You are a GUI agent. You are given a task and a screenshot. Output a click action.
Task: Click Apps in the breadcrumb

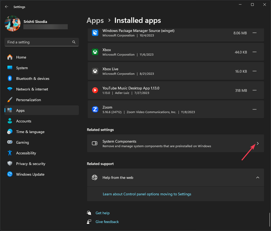[x=95, y=20]
